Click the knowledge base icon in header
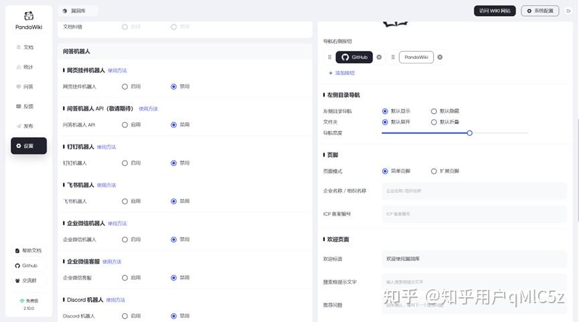 tap(65, 11)
